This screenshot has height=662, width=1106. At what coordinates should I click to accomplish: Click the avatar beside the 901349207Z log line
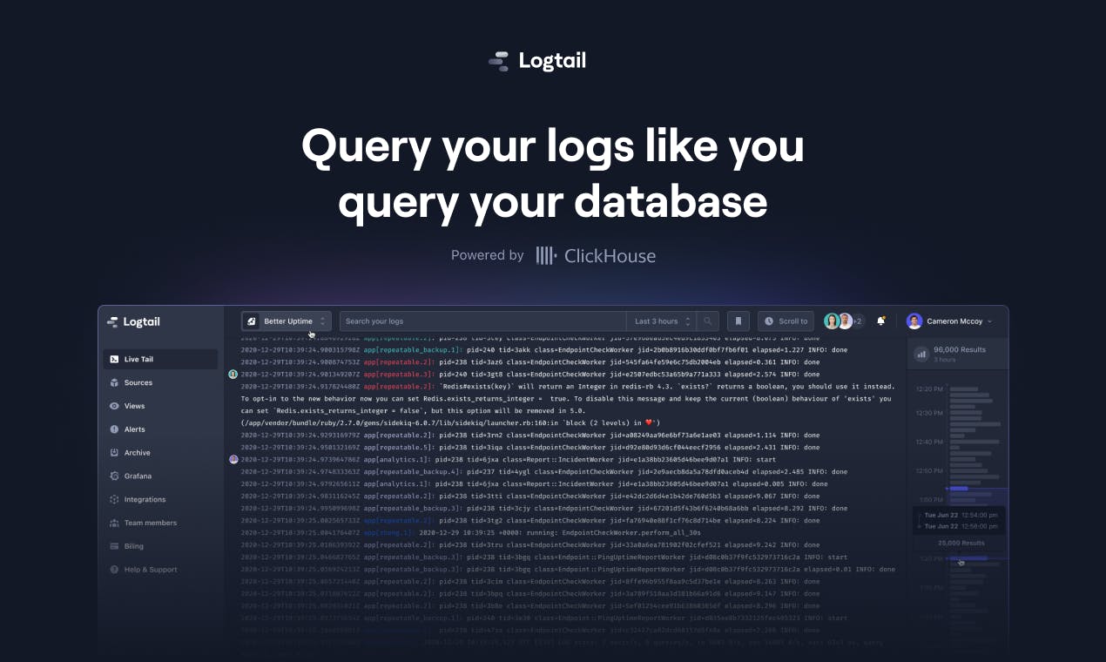point(233,374)
